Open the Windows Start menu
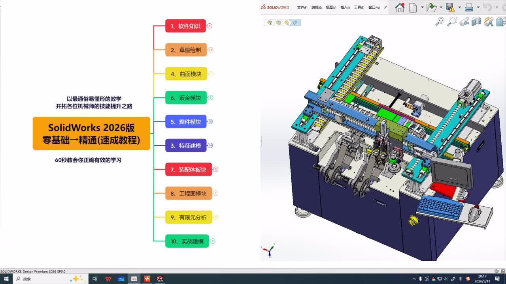506x284 pixels. coord(6,279)
